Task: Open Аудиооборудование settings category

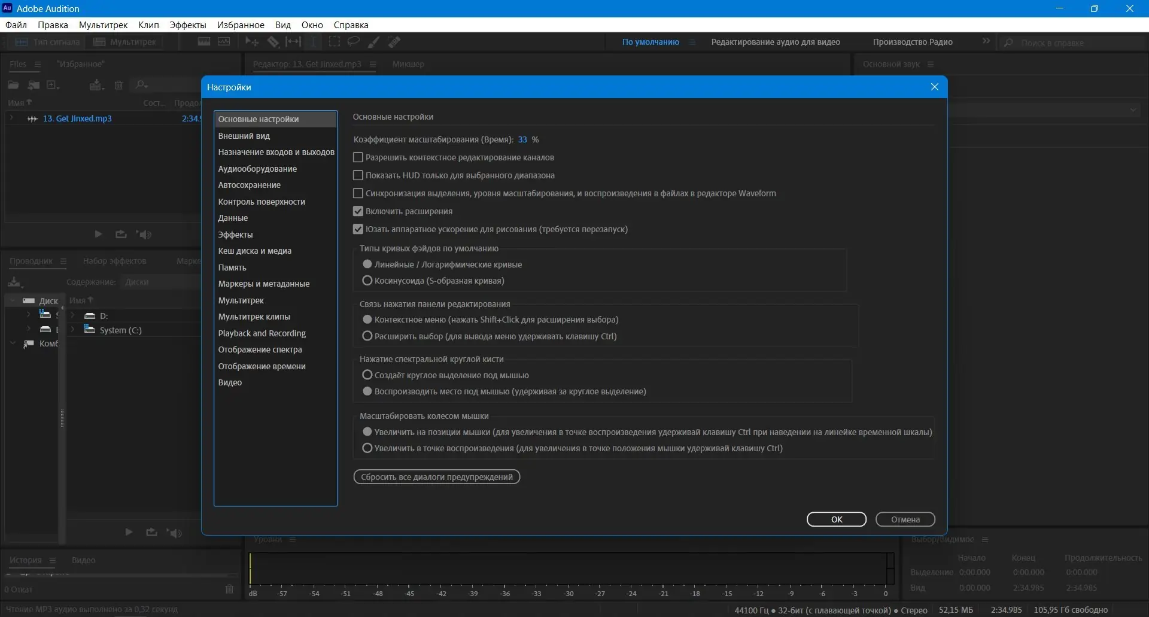Action: (x=257, y=169)
